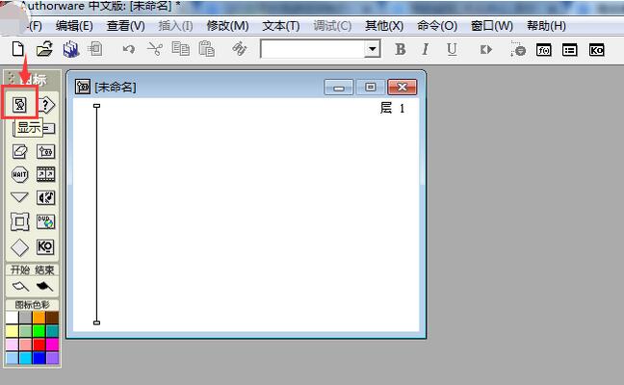Choose the brown icon color swatch
The width and height of the screenshot is (624, 385).
(x=52, y=318)
